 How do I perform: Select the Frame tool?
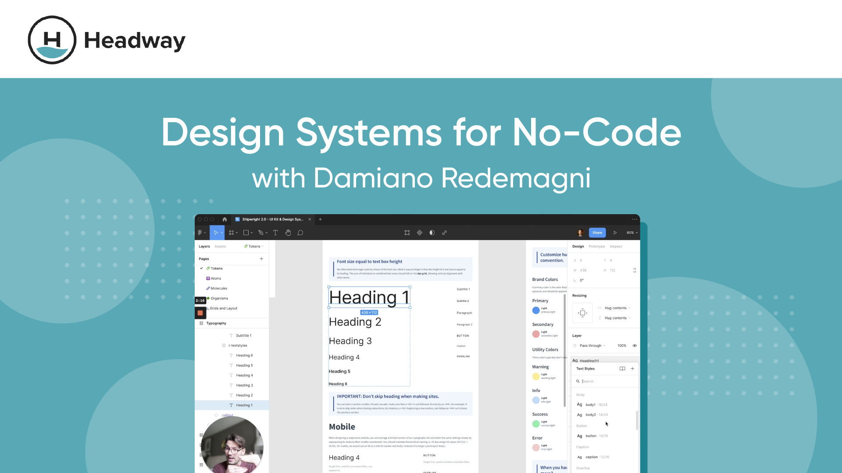click(232, 233)
